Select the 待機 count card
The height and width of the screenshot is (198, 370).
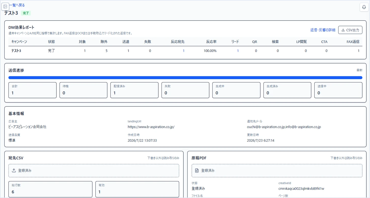tap(83, 90)
